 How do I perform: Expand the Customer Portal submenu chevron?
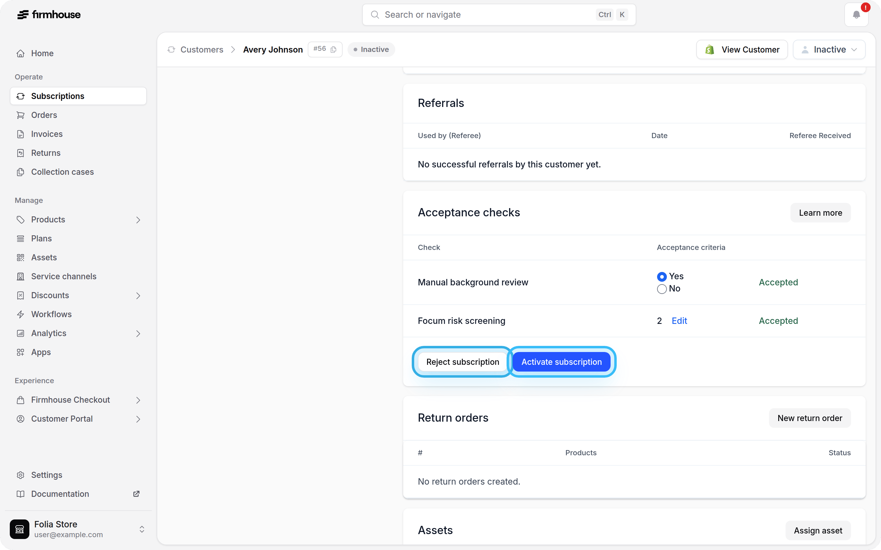pos(138,419)
